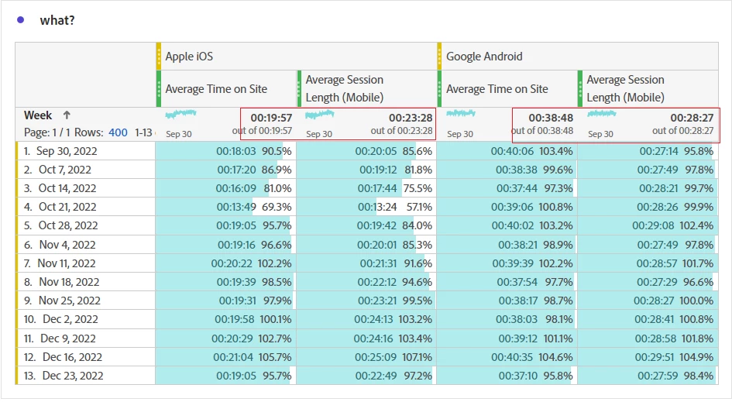This screenshot has width=732, height=402.
Task: Select row 3 Oct 14, 2022
Action: click(85, 188)
